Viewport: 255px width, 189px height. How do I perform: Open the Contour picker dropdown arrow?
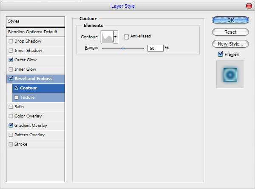(116, 37)
